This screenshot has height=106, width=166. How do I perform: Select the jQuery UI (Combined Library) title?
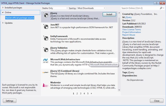coord(65,71)
